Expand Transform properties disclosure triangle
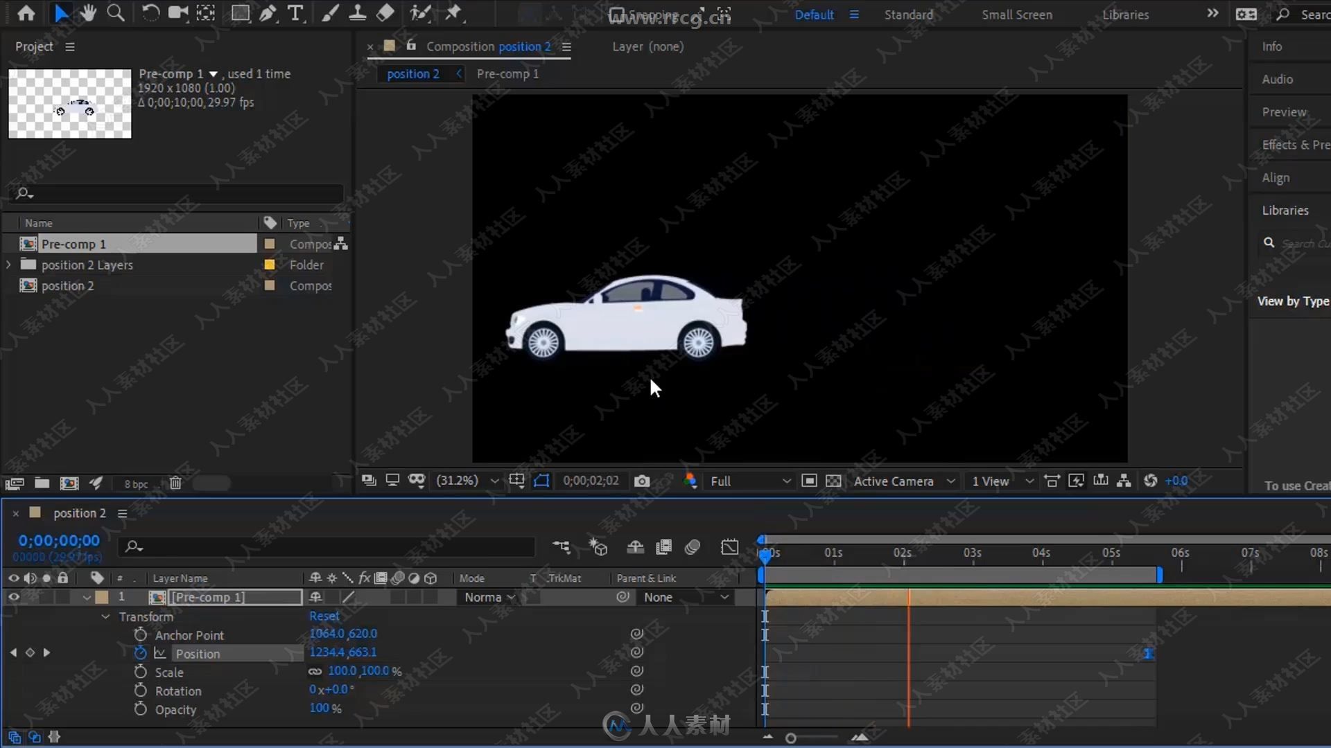 pos(106,616)
